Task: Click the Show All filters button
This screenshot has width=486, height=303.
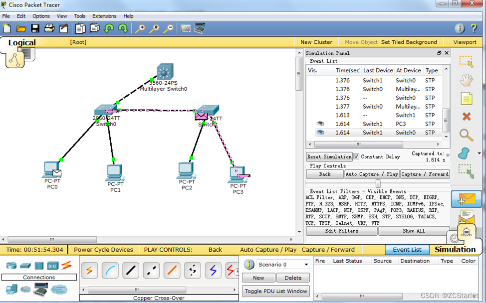Action: 414,231
